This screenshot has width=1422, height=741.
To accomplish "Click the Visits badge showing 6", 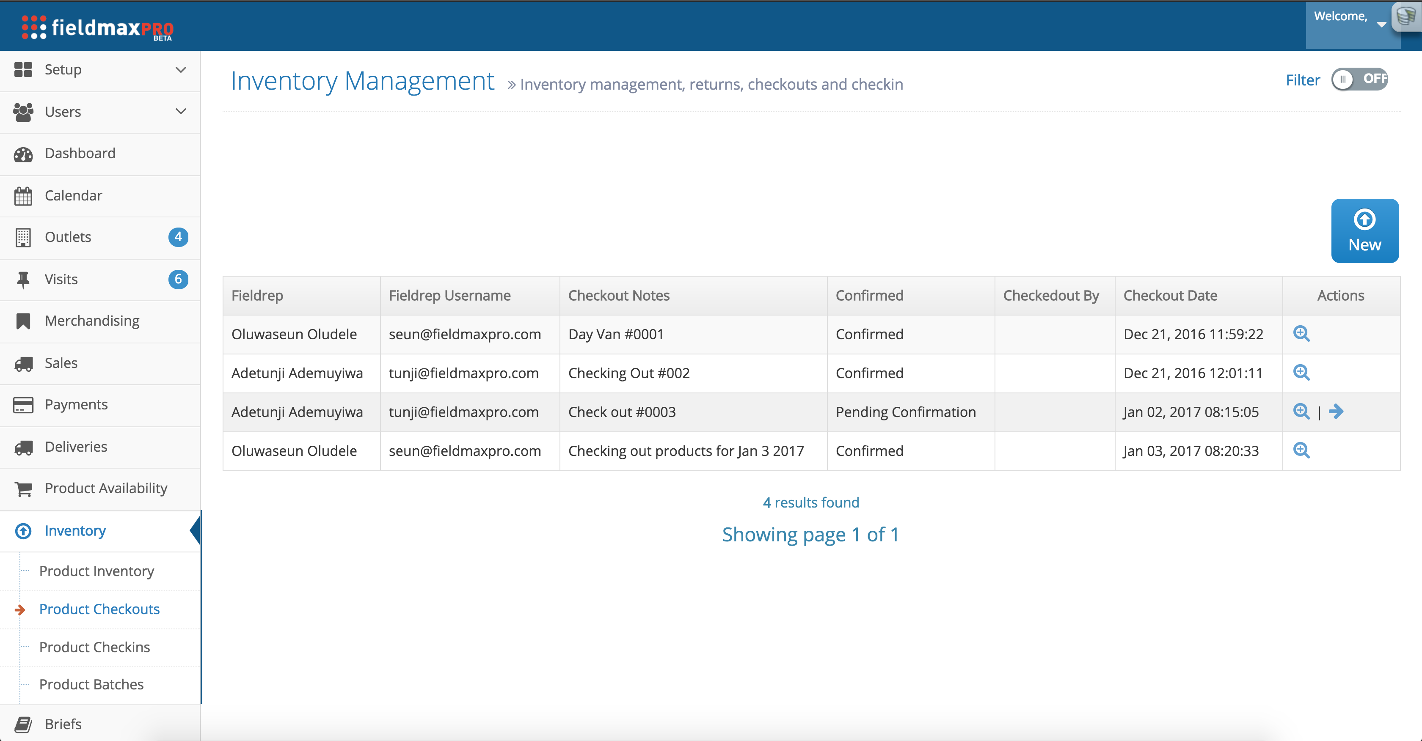I will pyautogui.click(x=178, y=279).
